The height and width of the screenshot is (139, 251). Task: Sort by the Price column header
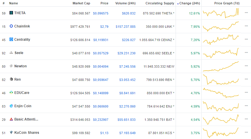coord(104,3)
